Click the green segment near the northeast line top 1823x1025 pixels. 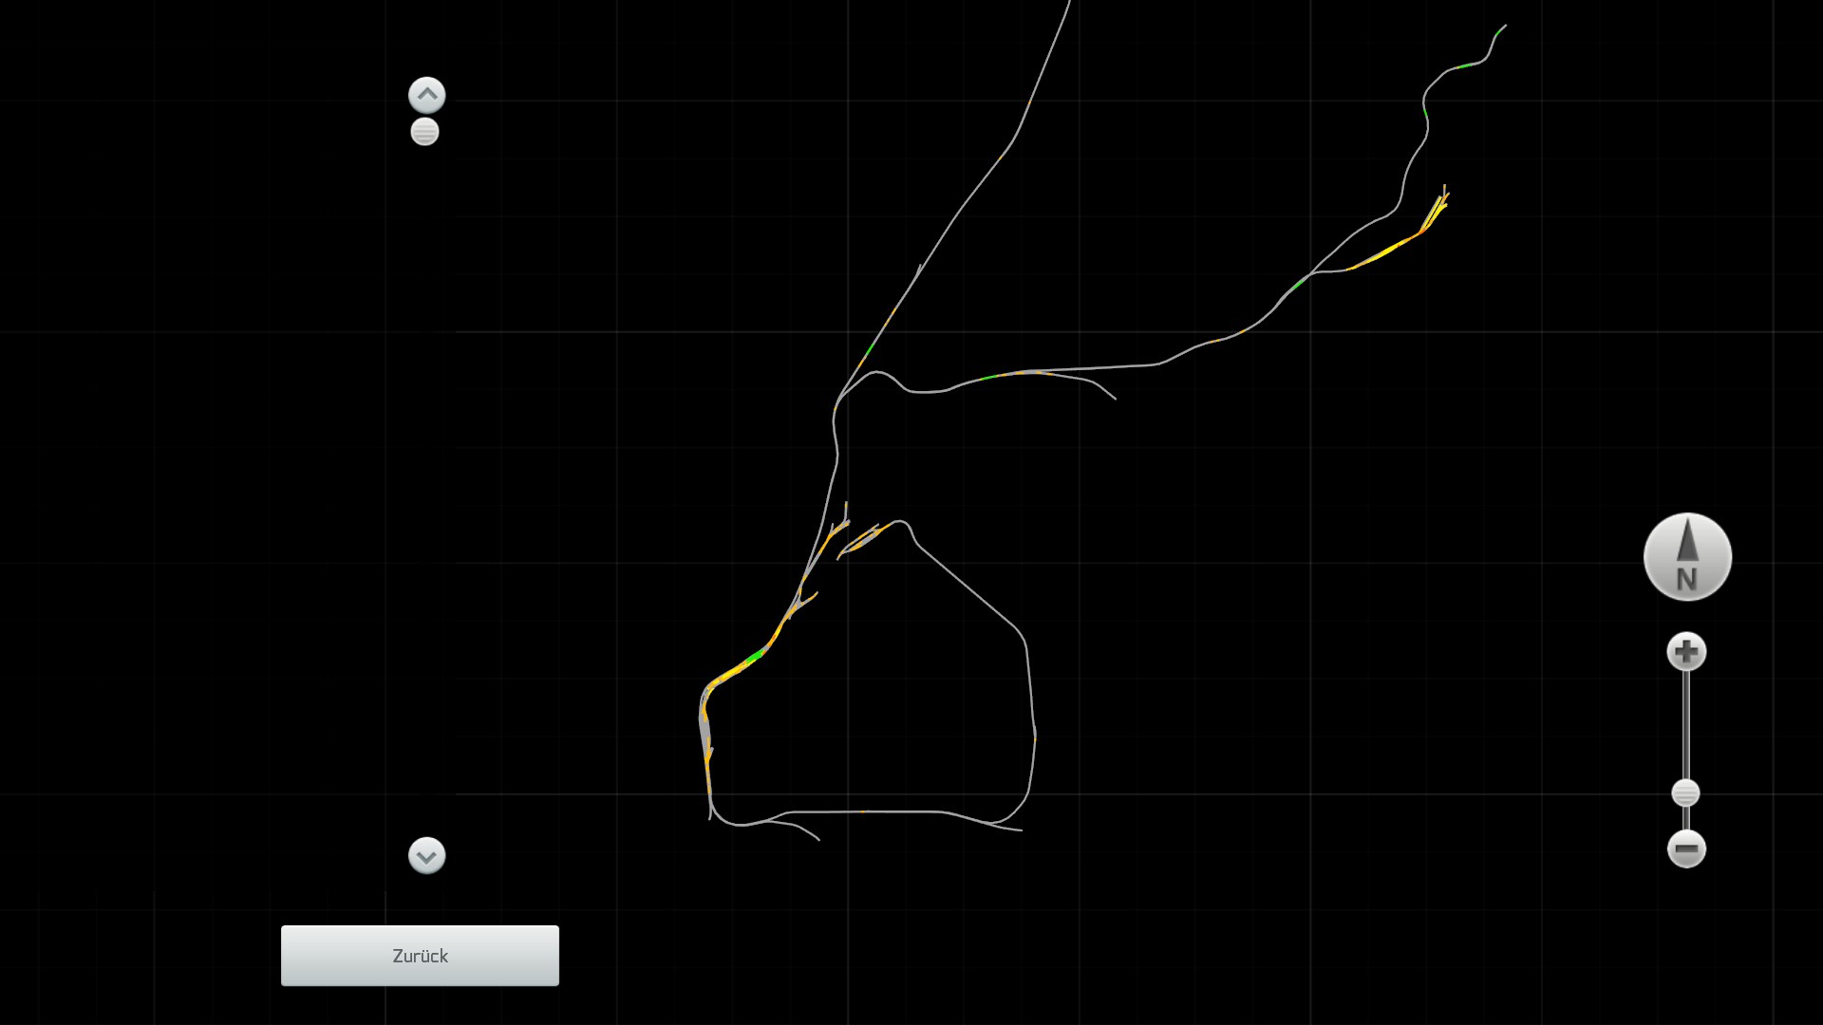pos(1465,65)
